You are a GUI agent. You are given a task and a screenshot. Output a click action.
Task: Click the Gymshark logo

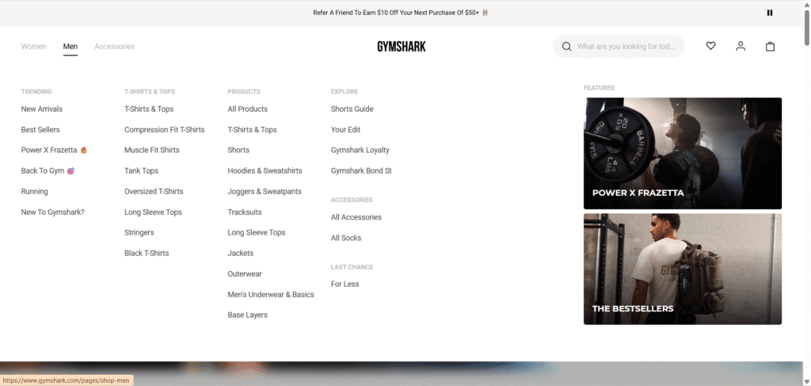[402, 47]
